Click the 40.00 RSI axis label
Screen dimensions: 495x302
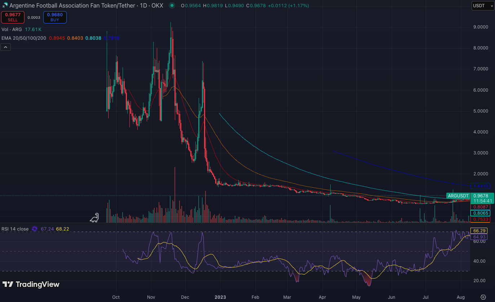coord(479,261)
